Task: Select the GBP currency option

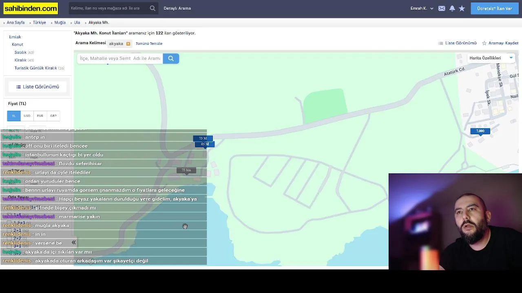Action: pyautogui.click(x=53, y=116)
